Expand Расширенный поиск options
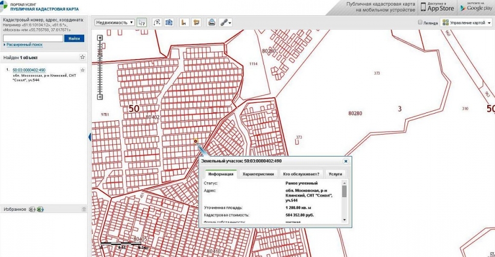Screen dimensions: 495x257 23,45
